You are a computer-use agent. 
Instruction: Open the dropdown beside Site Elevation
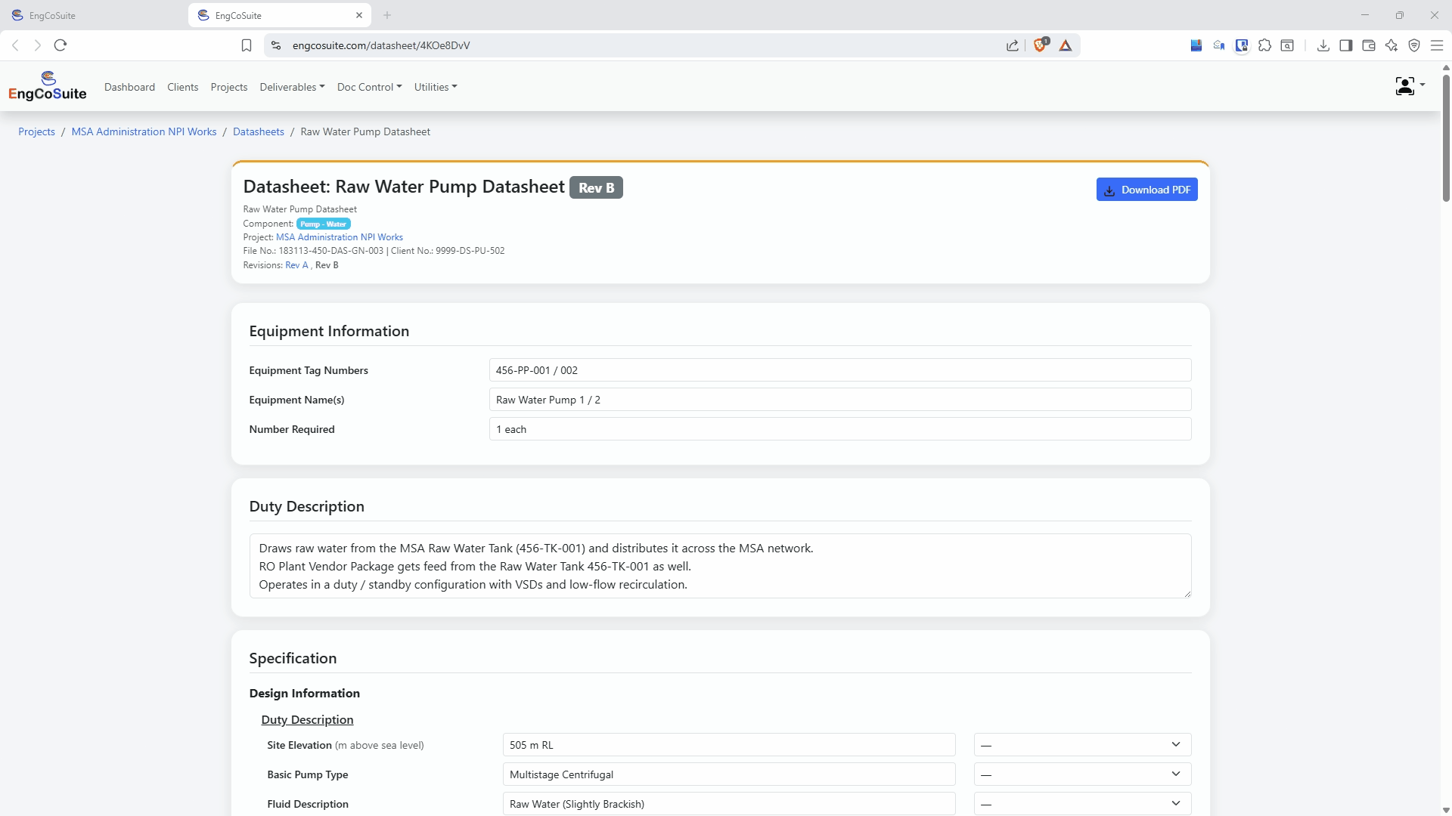point(1082,745)
